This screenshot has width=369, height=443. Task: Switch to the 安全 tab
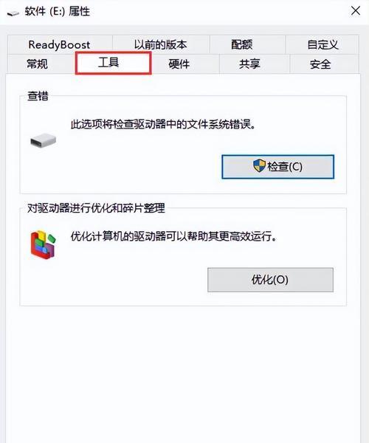[x=320, y=64]
